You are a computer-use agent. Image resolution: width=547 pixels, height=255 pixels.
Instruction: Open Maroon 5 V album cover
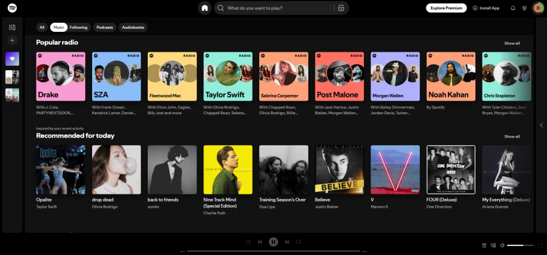395,170
